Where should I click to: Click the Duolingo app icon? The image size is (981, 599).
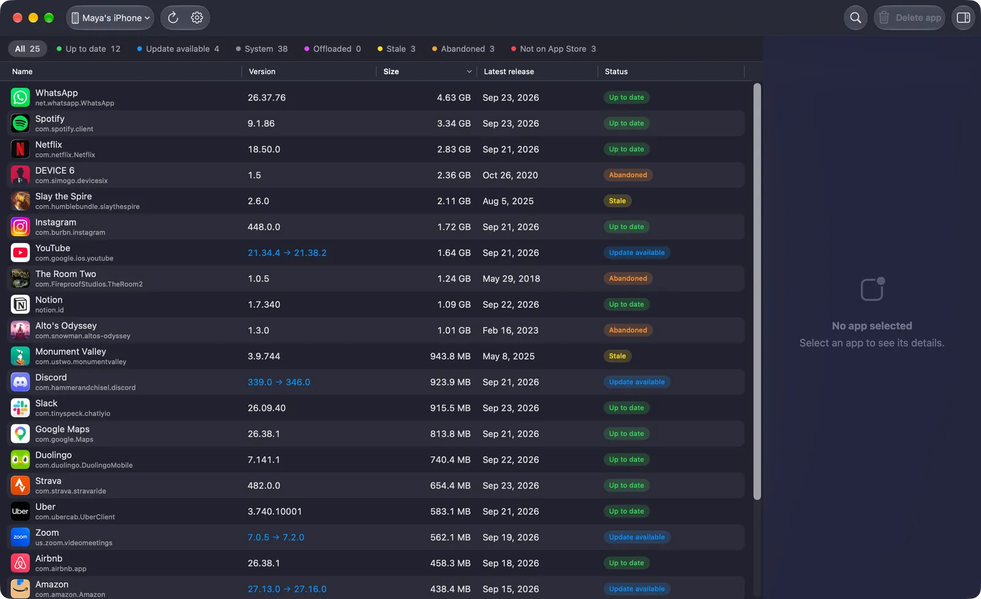(20, 459)
